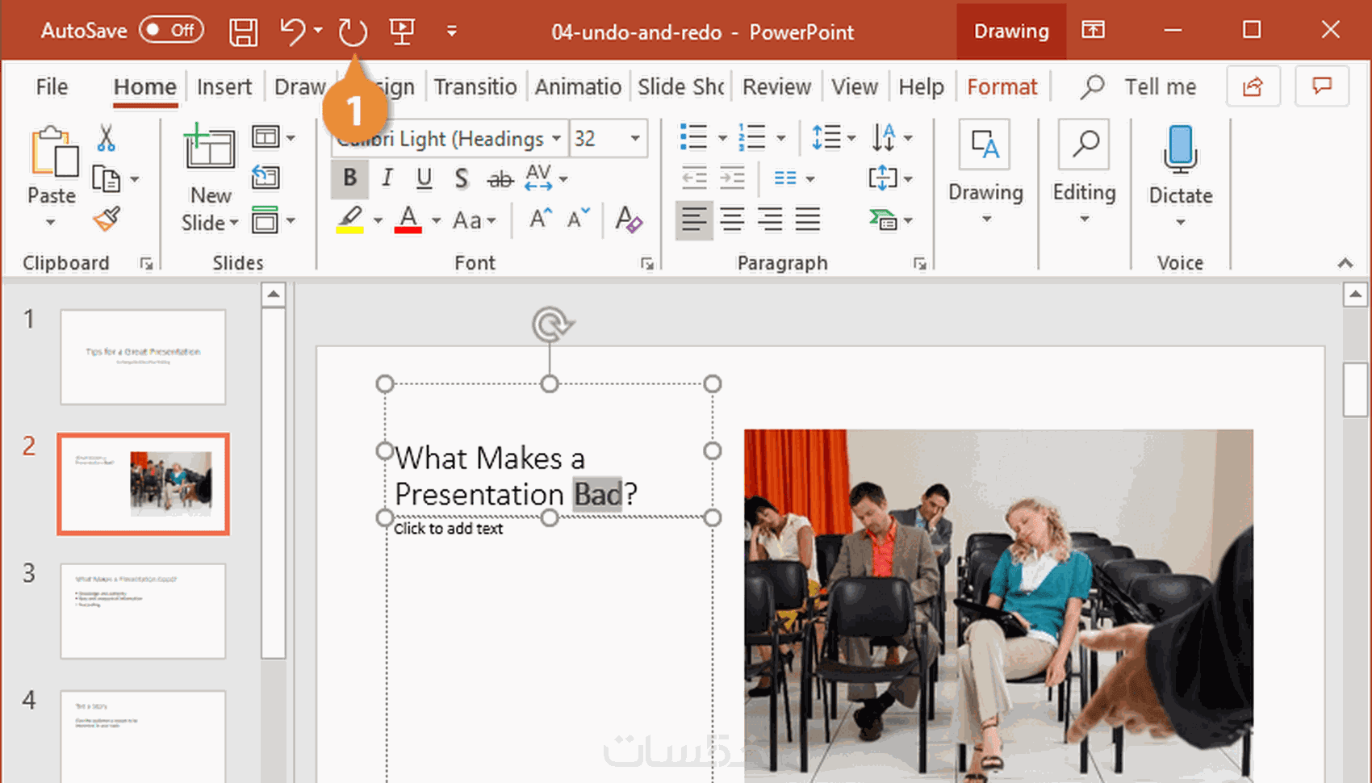
Task: Open the font size dropdown
Action: 635,138
